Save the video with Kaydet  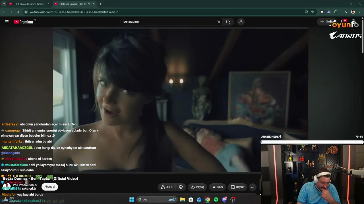(x=238, y=187)
